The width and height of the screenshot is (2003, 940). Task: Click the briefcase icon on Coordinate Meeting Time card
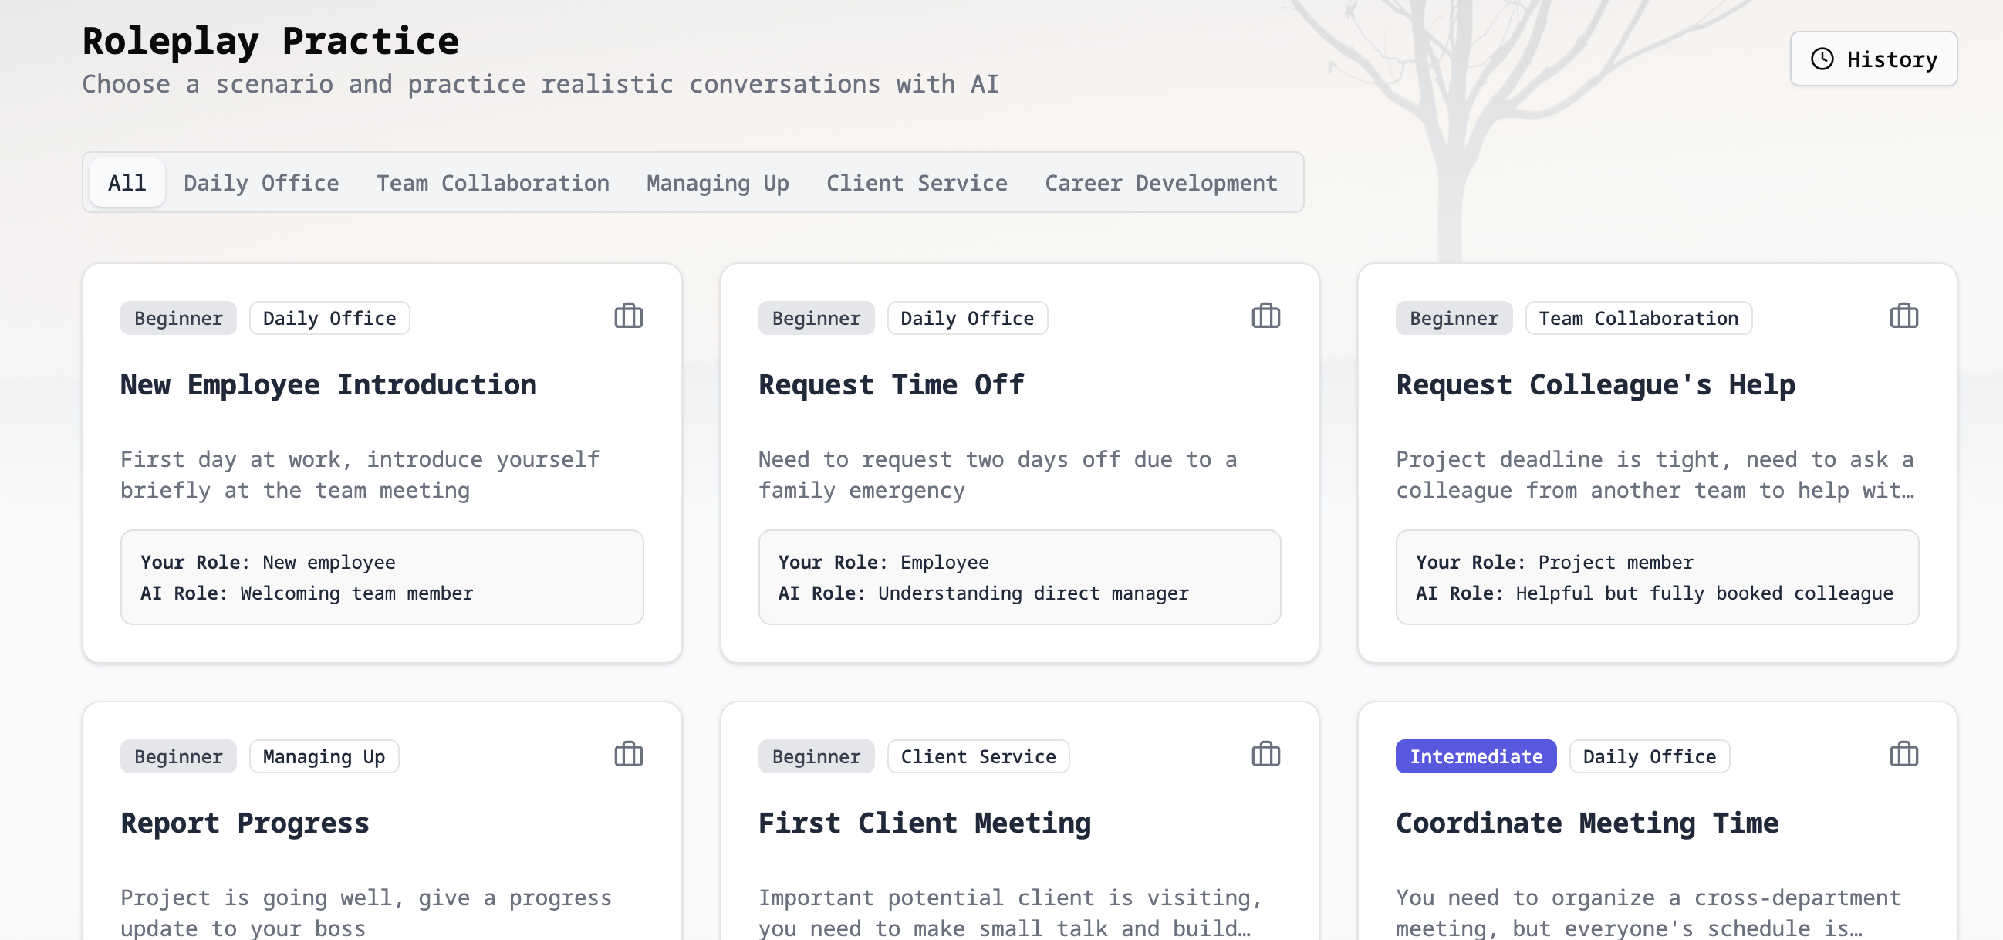(1904, 755)
